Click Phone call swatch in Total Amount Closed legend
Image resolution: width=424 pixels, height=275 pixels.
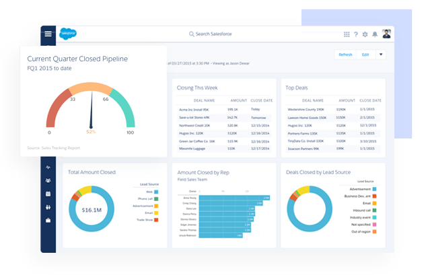[156, 199]
